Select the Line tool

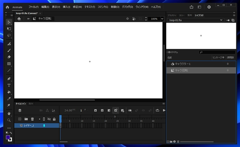tap(9, 71)
